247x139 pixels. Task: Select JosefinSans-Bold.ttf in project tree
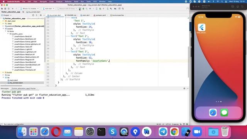click(23, 36)
